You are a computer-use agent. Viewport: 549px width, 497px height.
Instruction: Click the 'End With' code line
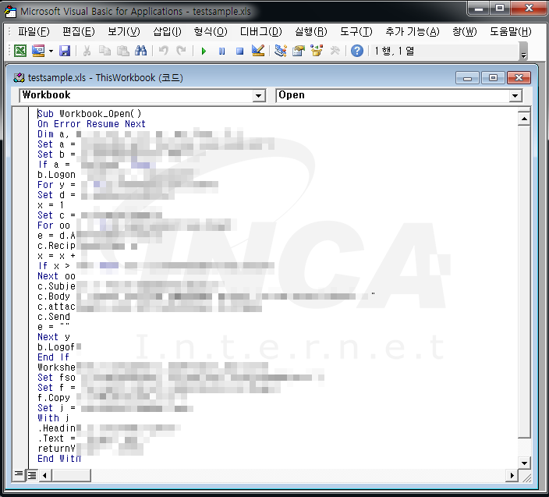click(59, 459)
